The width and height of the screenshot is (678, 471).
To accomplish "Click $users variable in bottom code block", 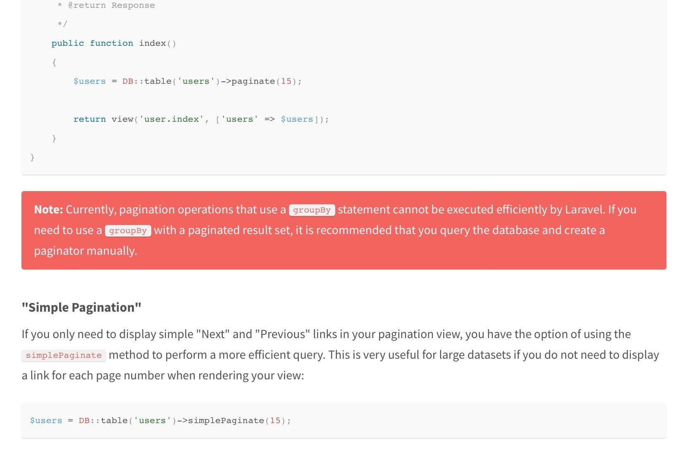I will (46, 421).
